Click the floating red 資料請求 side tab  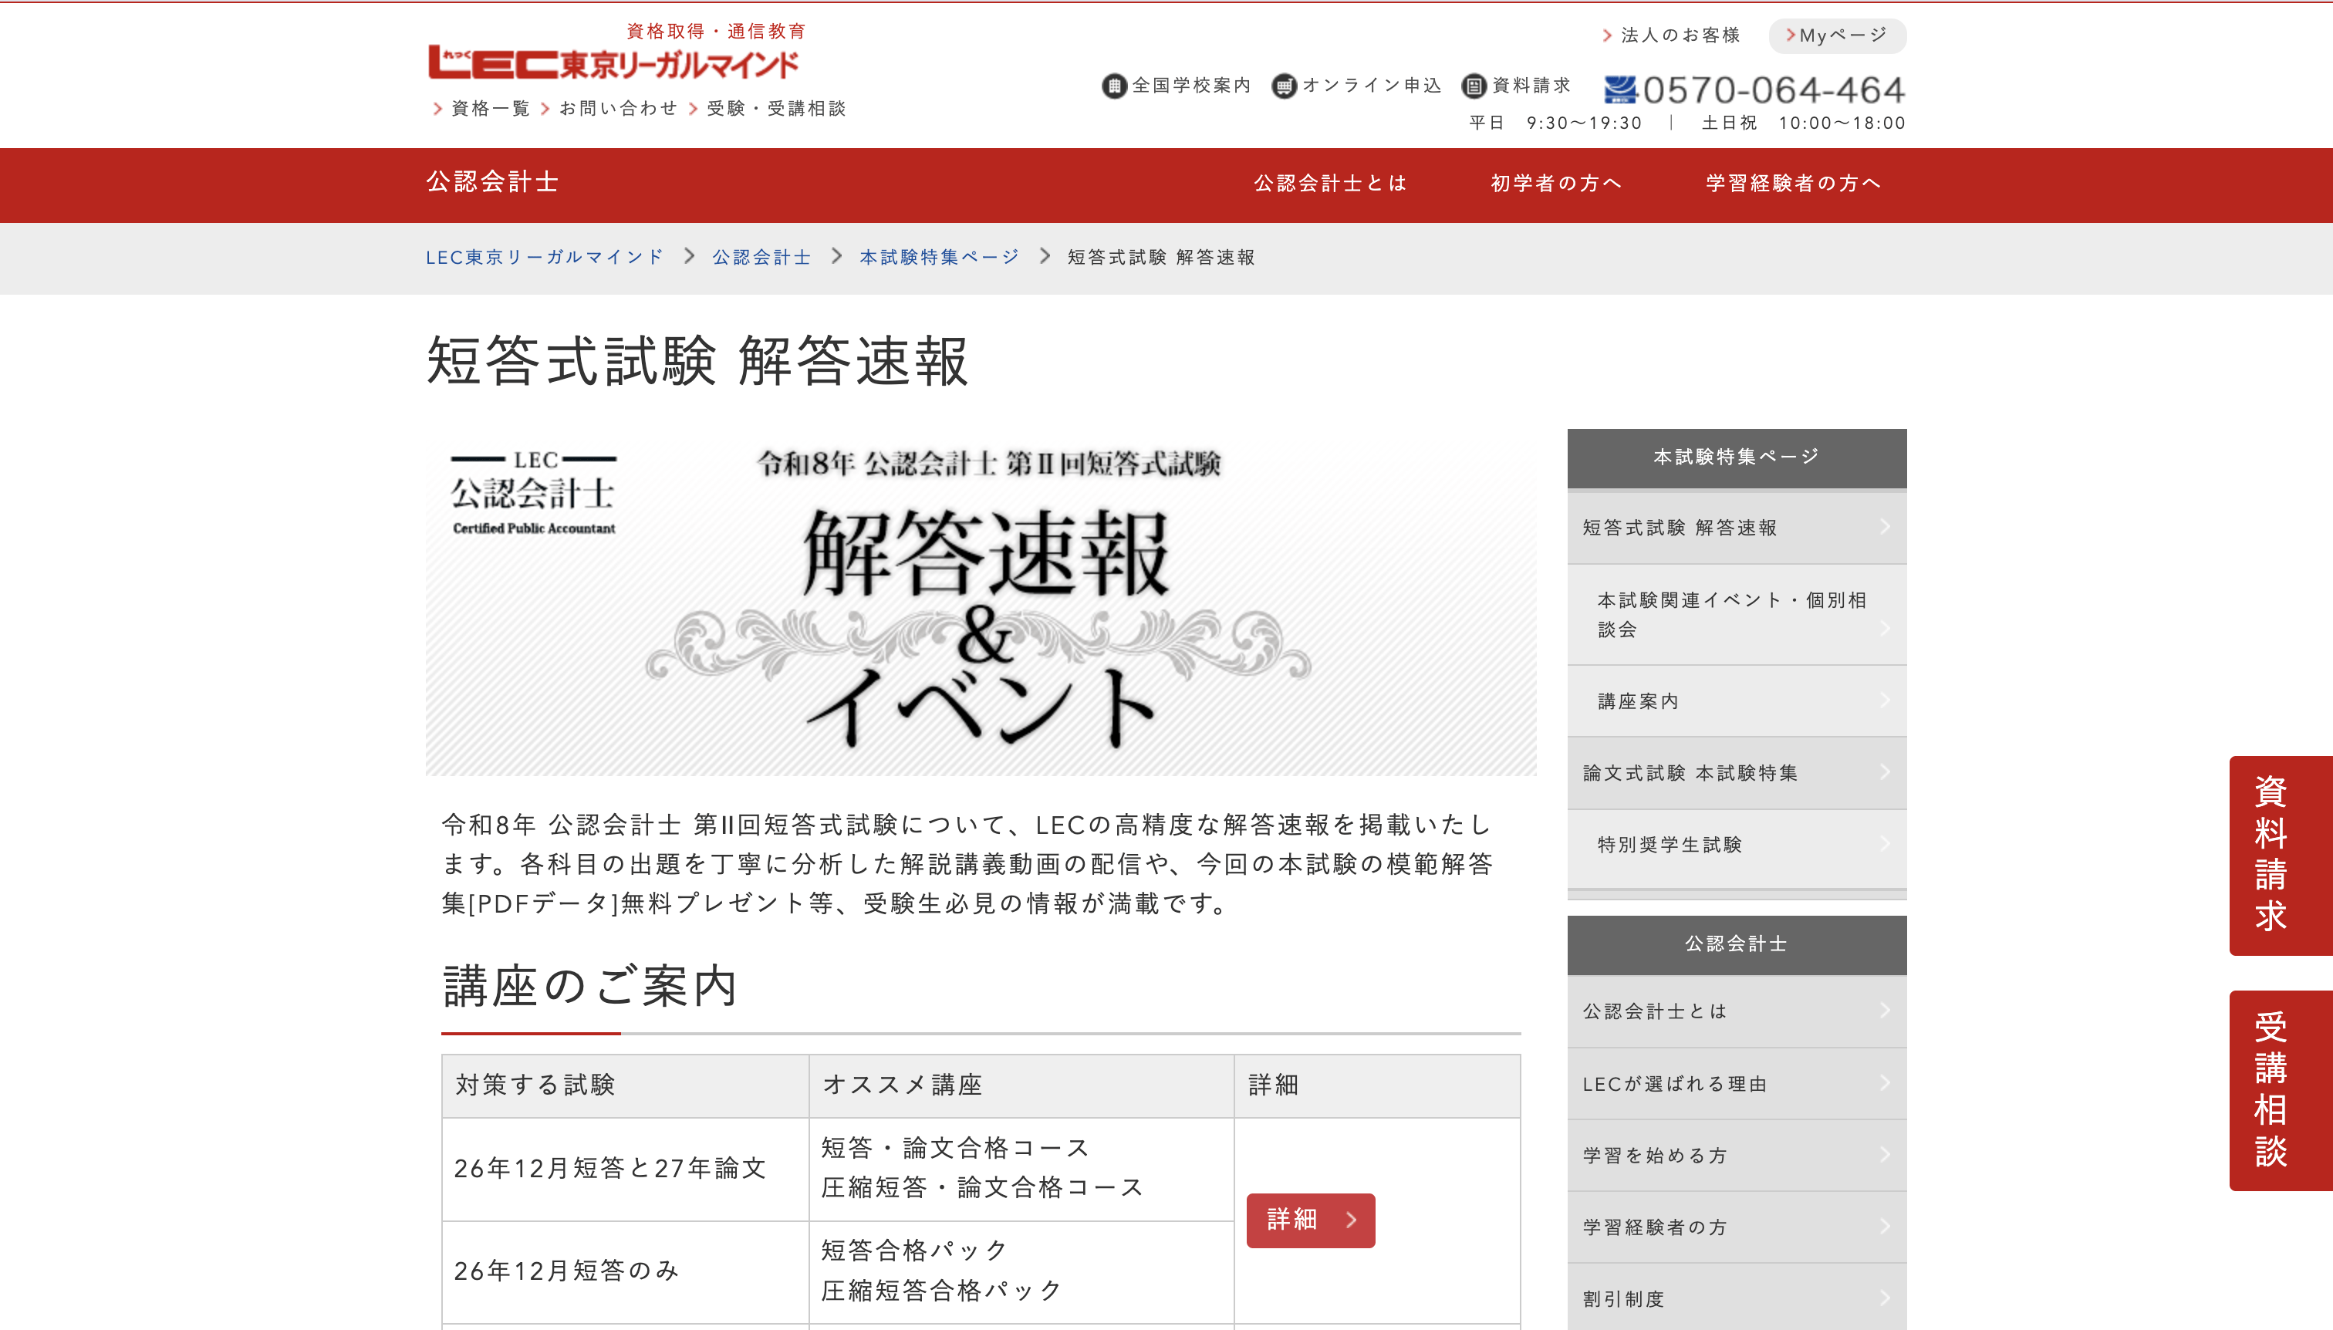pos(2281,856)
